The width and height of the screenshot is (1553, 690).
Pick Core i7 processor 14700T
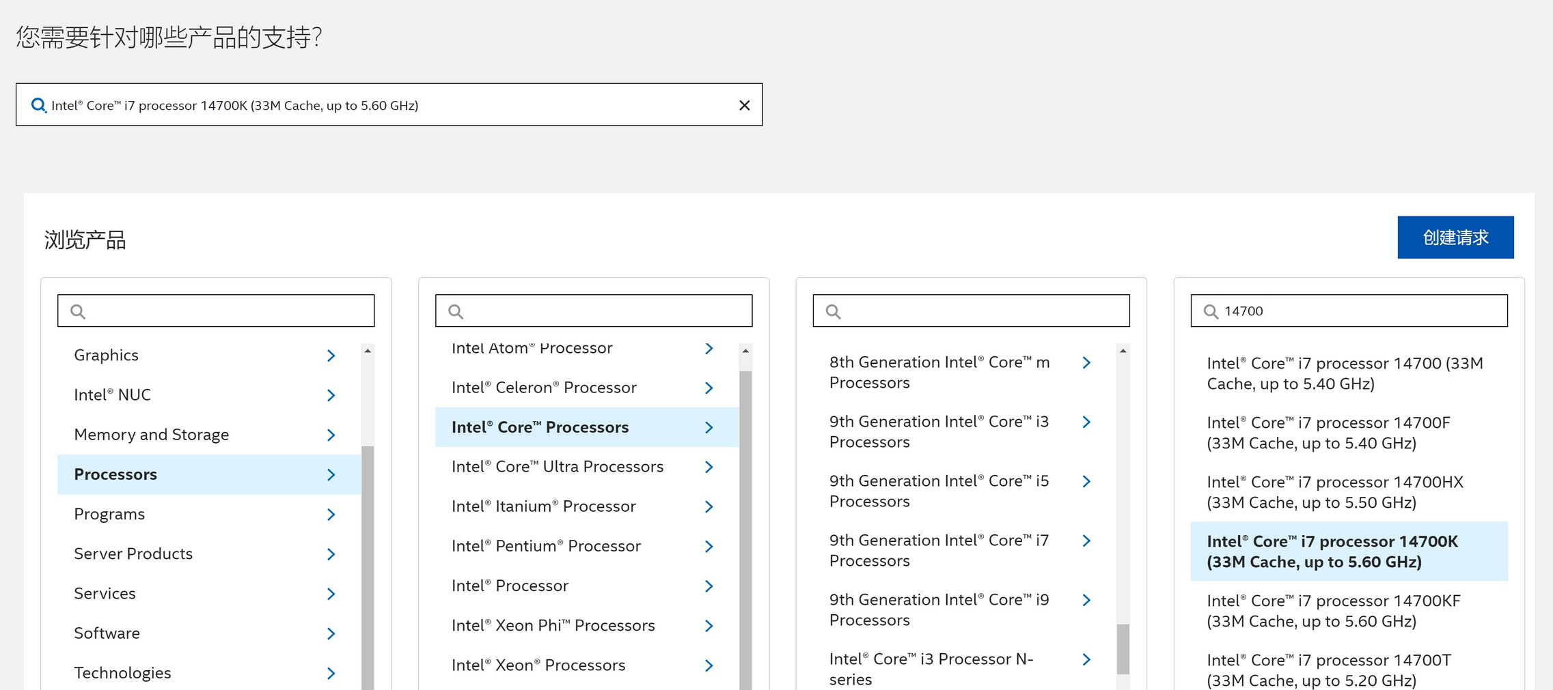[1349, 670]
